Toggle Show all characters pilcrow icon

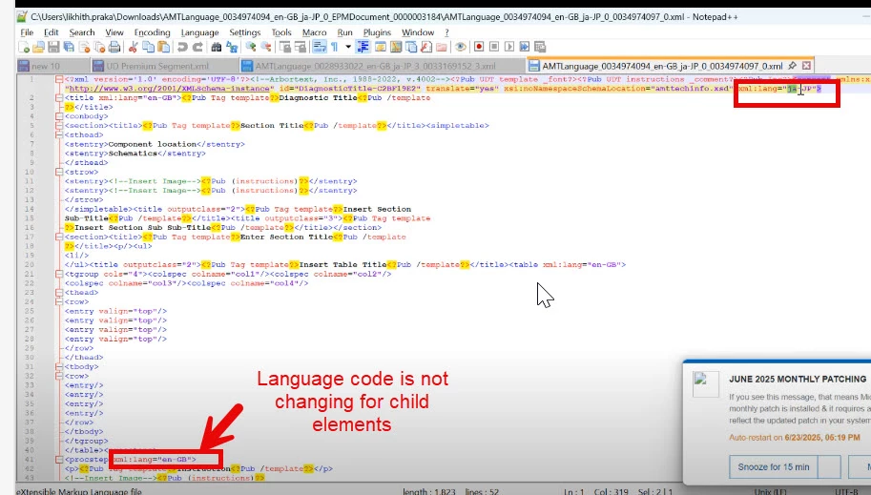[334, 47]
